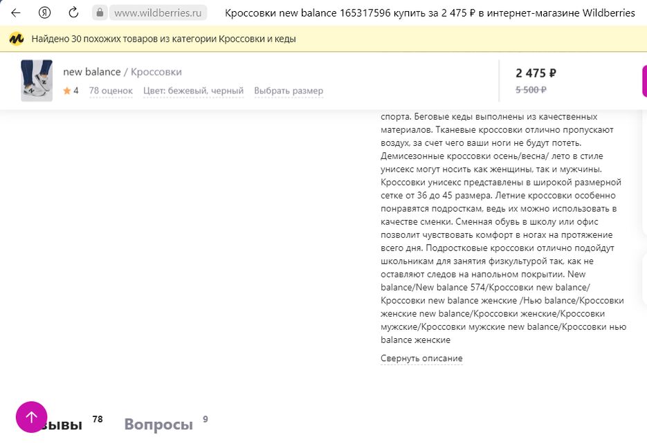Image resolution: width=647 pixels, height=444 pixels.
Task: Click the www.wildberries.ru address field
Action: (x=159, y=12)
